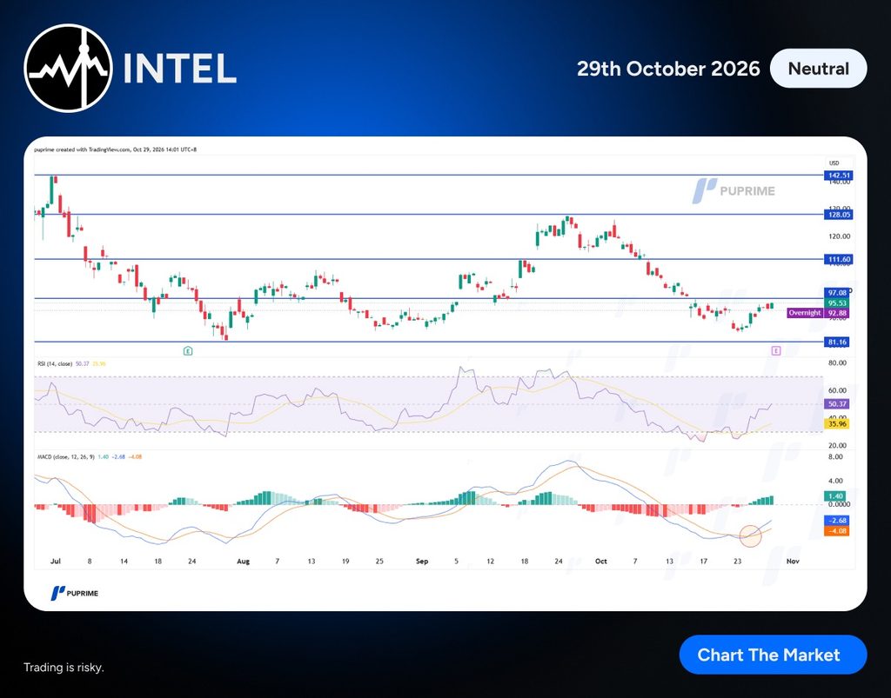Click the orange -4.08 MACD axis label
The width and height of the screenshot is (891, 698).
pyautogui.click(x=837, y=531)
